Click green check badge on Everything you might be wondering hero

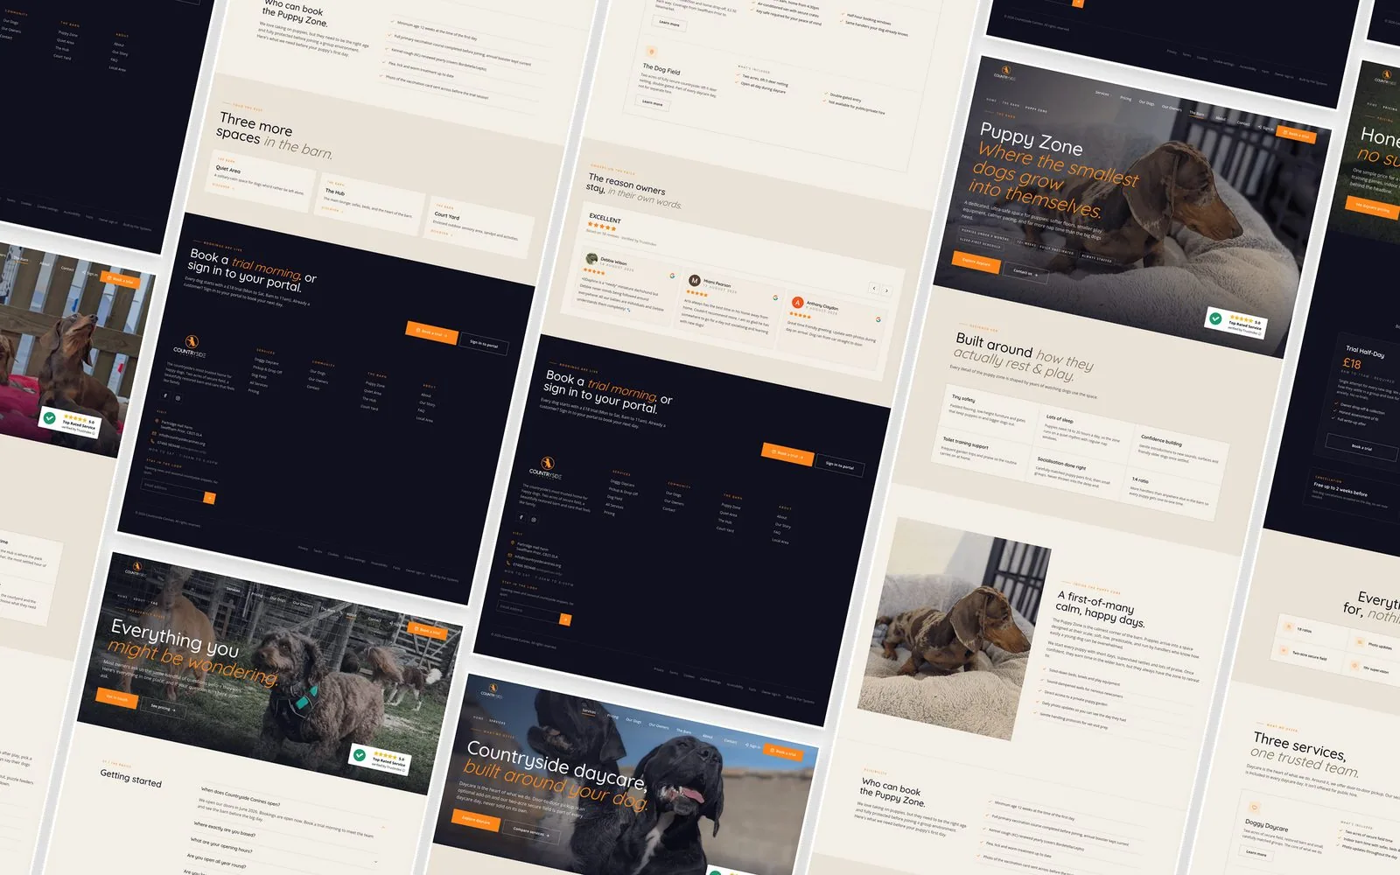359,754
